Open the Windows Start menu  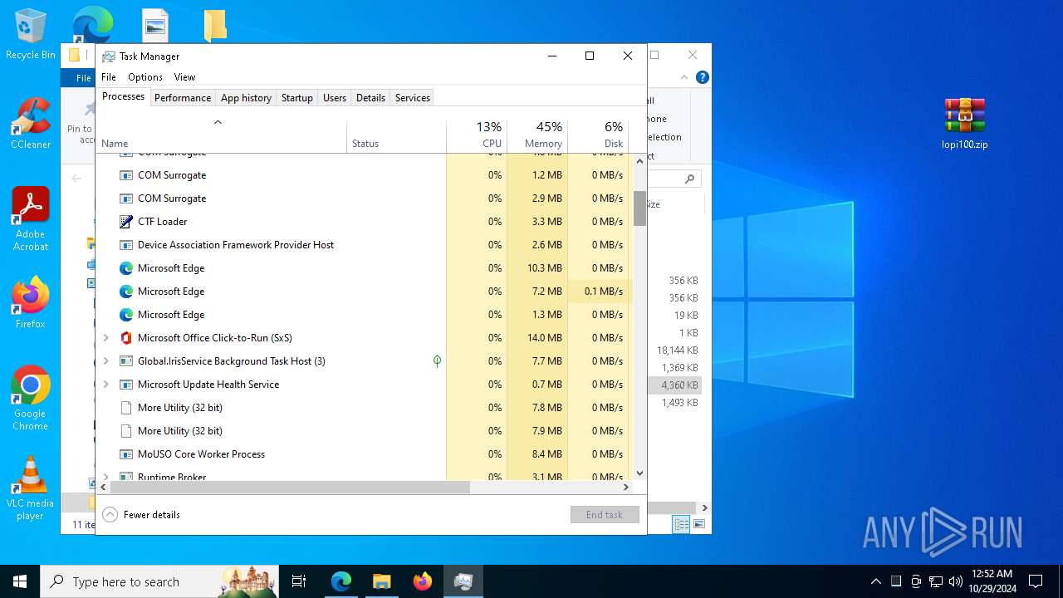click(x=20, y=581)
